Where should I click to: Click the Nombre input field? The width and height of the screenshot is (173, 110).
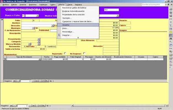(x=39, y=23)
